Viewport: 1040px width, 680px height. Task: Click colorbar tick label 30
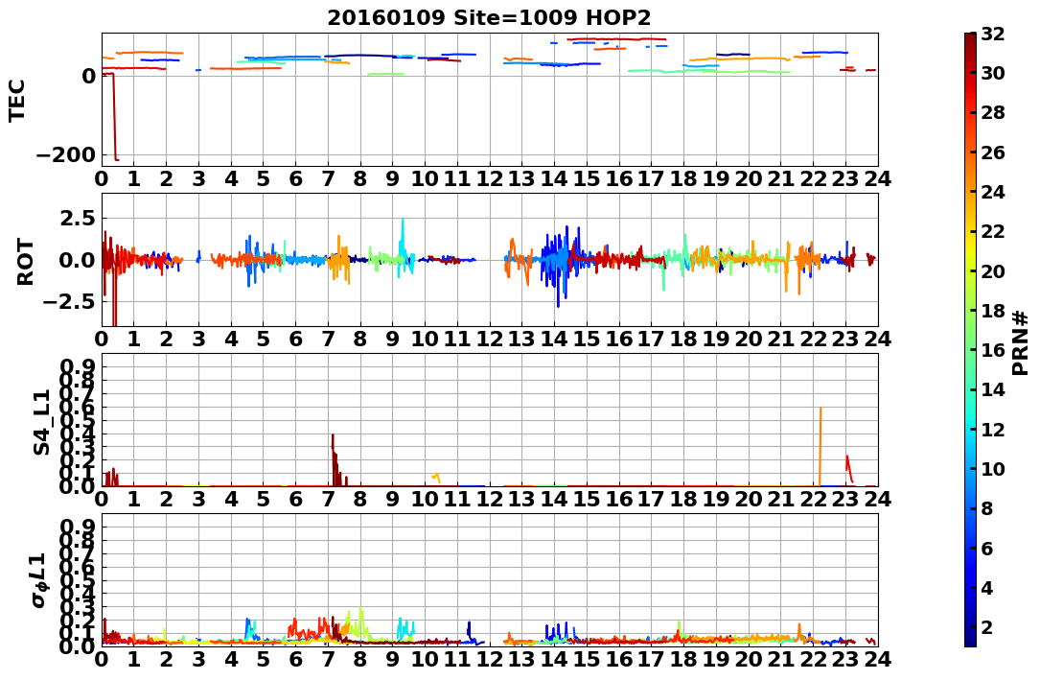(991, 73)
